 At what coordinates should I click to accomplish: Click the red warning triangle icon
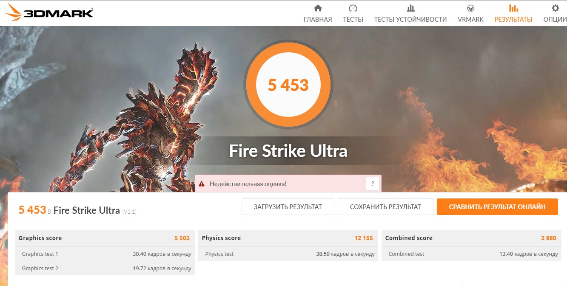(202, 184)
